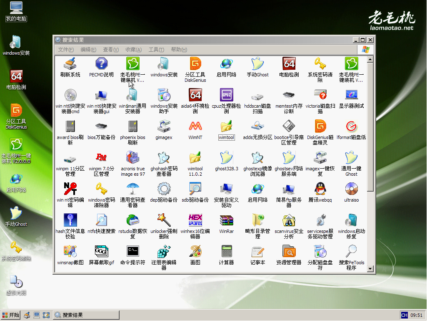427x321 pixels.
Task: Launch 腾讯webqq penguin icon
Action: coord(320,189)
